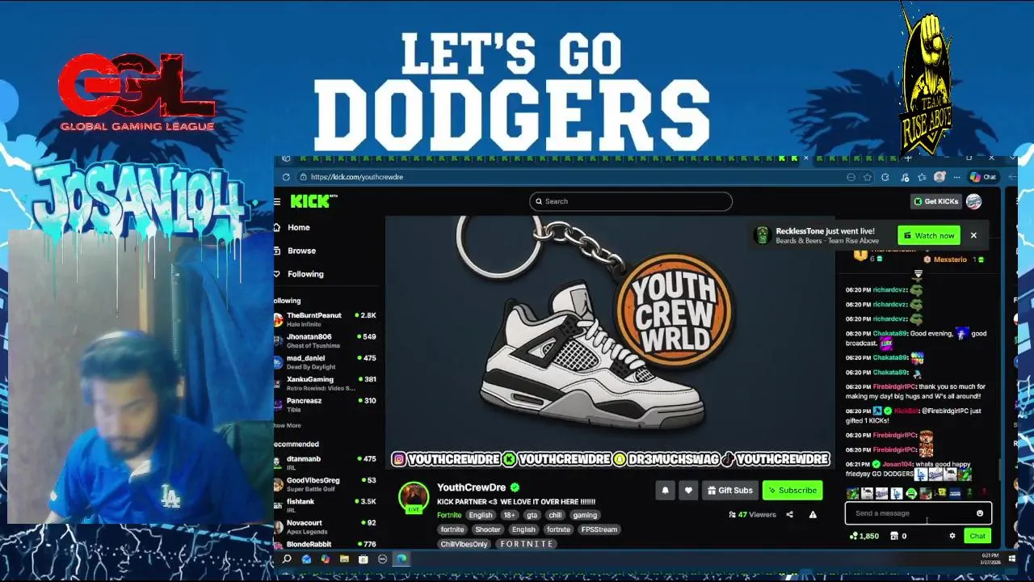Click the share stream icon
1034x582 pixels.
pyautogui.click(x=789, y=514)
